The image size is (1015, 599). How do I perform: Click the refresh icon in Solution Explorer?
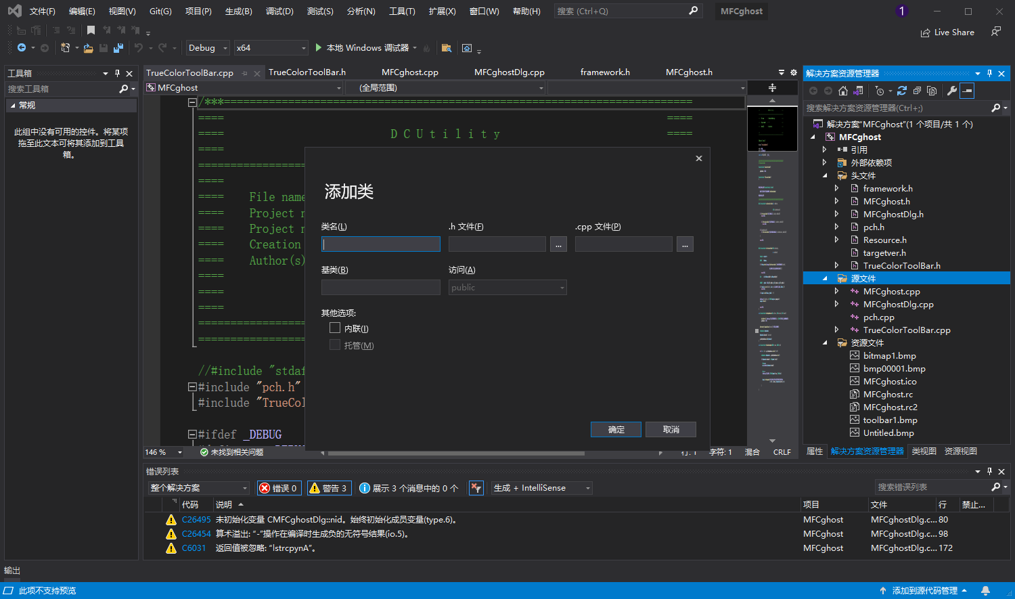[902, 91]
